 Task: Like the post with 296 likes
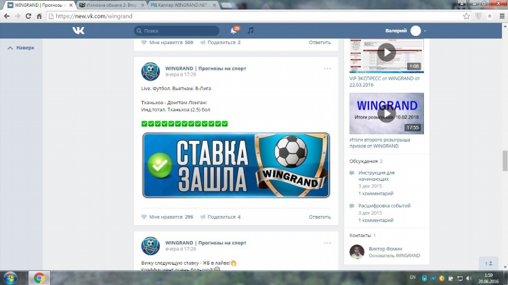[144, 217]
